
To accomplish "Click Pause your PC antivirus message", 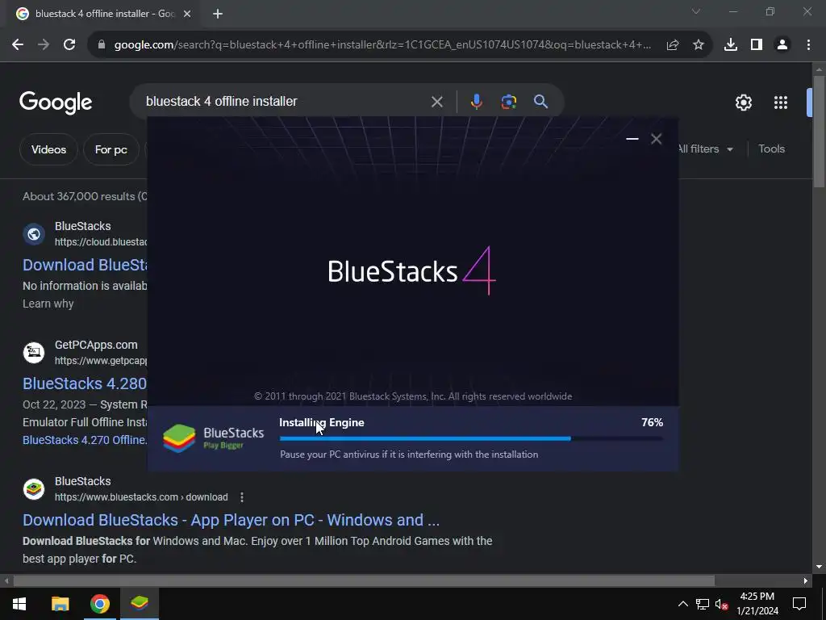I will 409,455.
